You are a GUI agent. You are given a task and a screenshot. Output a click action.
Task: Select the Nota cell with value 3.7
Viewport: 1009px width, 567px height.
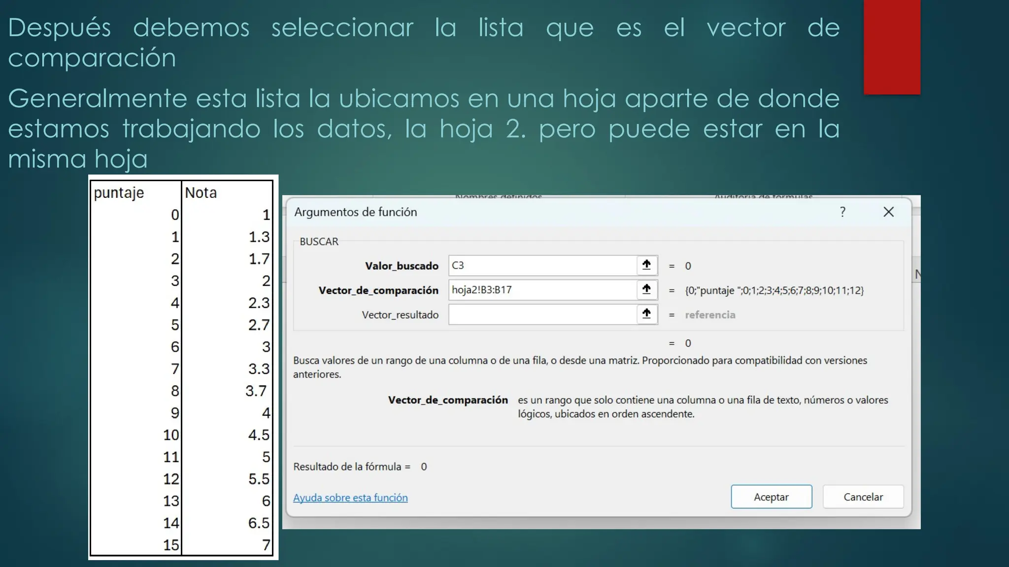(227, 391)
